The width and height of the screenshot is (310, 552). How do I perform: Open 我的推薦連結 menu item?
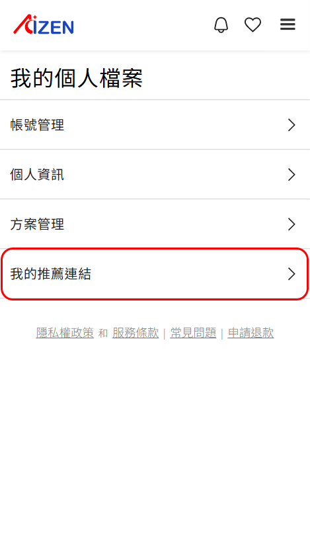(x=155, y=274)
